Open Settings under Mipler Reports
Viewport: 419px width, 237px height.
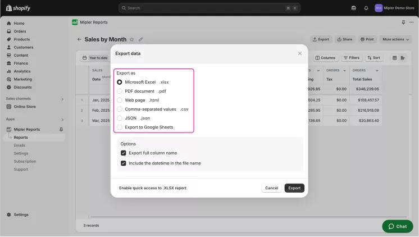(21, 153)
